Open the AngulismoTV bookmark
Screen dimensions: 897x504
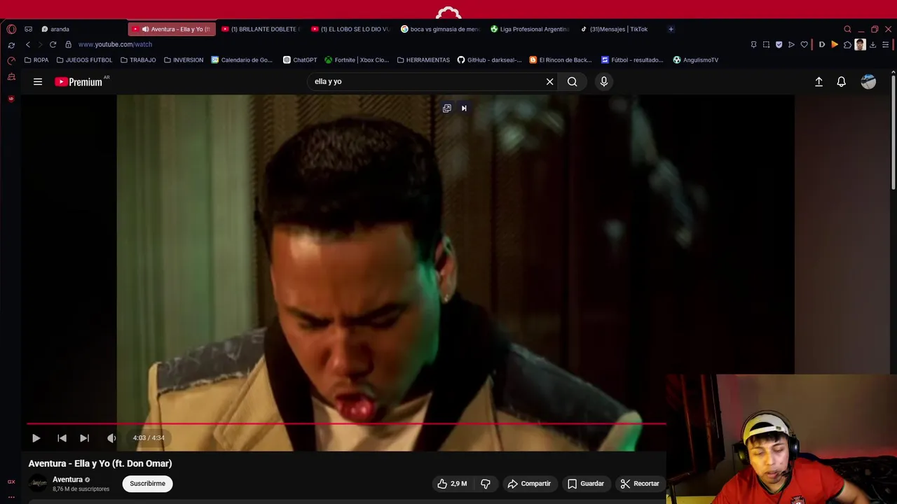(x=696, y=60)
